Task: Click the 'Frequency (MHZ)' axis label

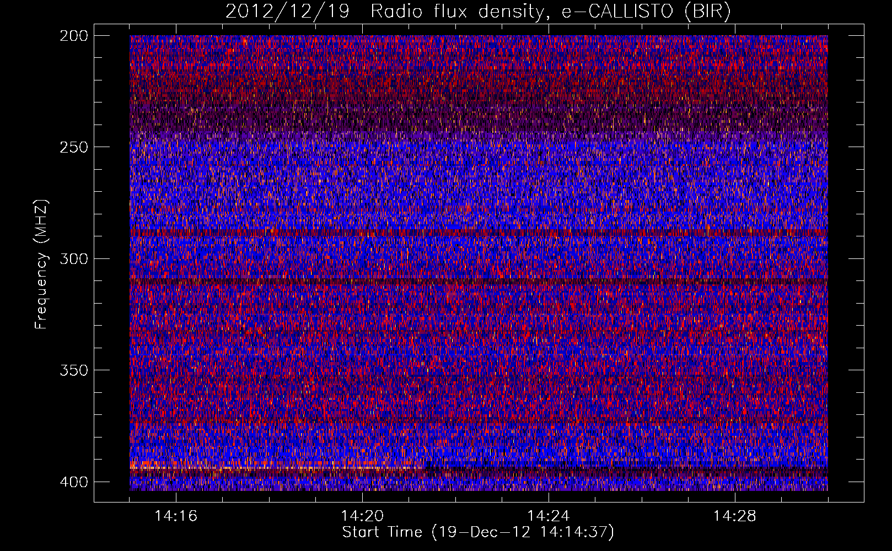Action: (41, 264)
